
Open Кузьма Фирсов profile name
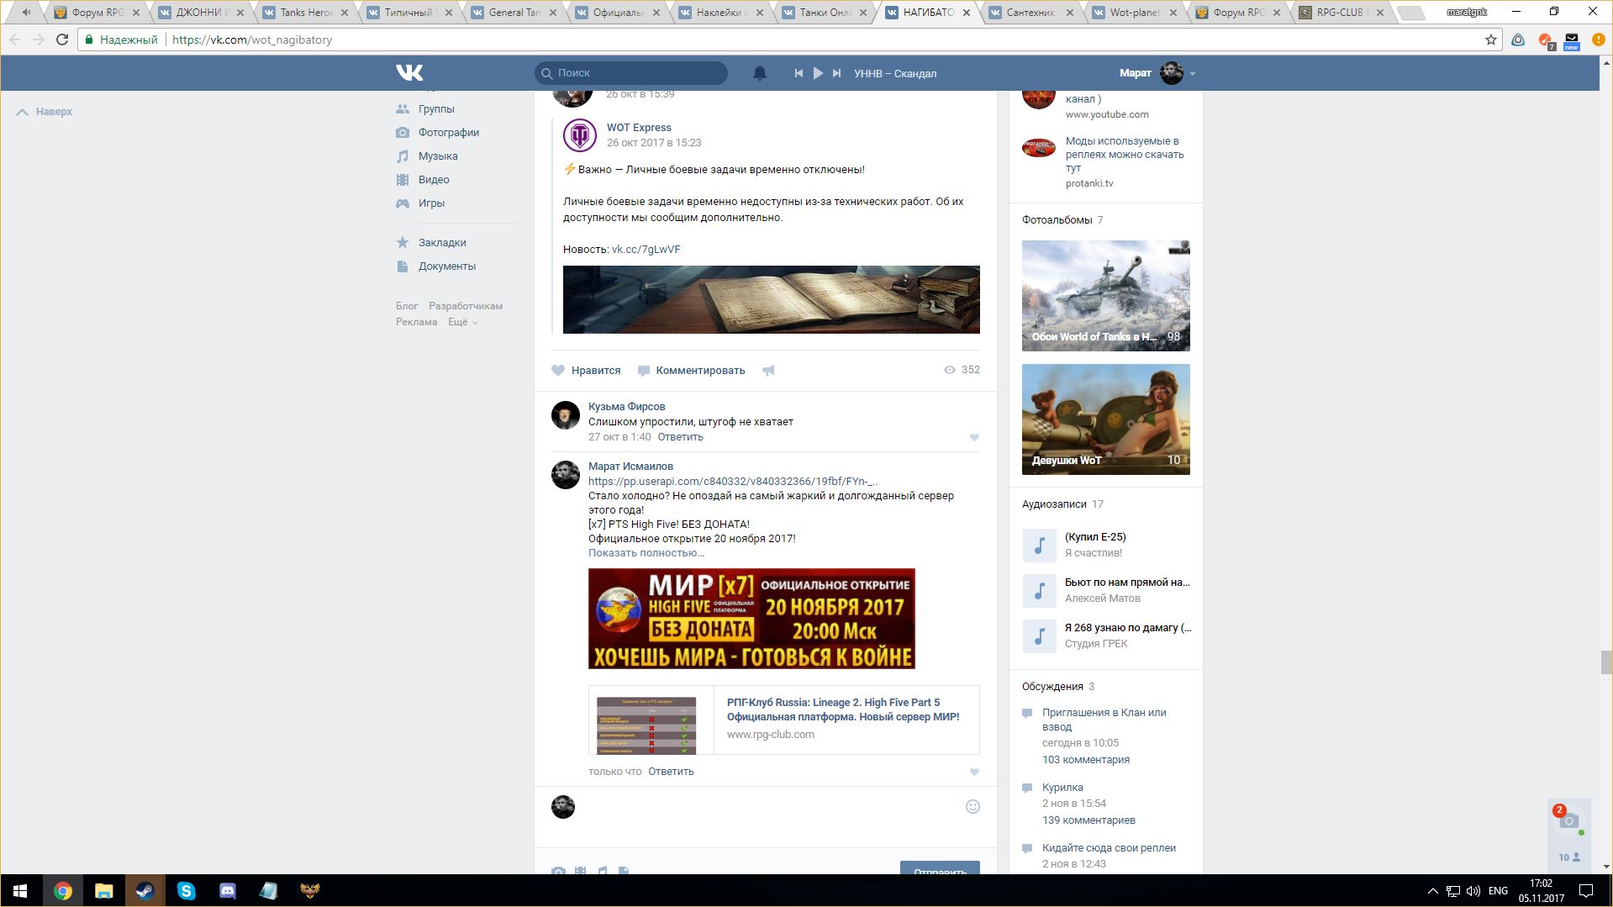(x=626, y=407)
